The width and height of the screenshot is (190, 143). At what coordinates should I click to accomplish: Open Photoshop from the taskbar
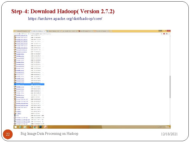point(40,127)
